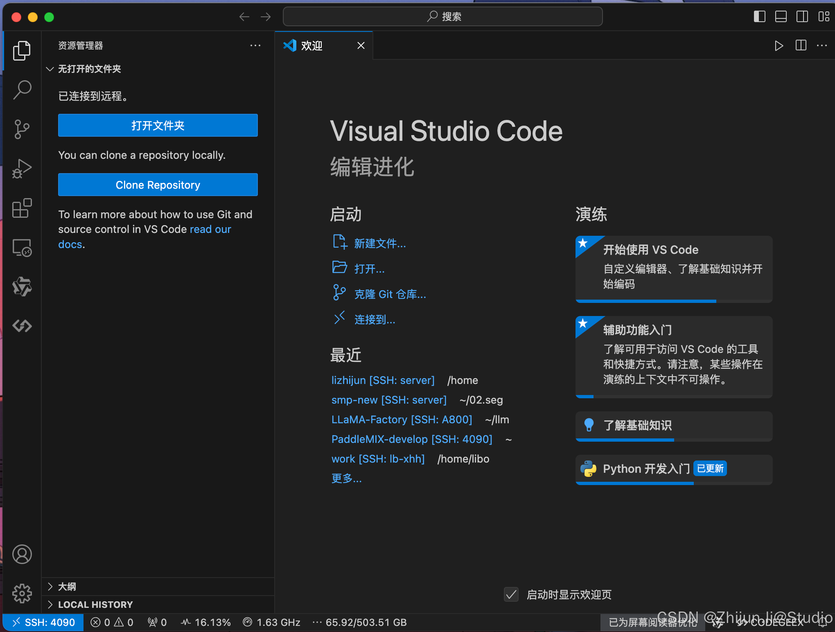Open the Explorer view in activity bar
This screenshot has height=632, width=835.
pos(22,51)
